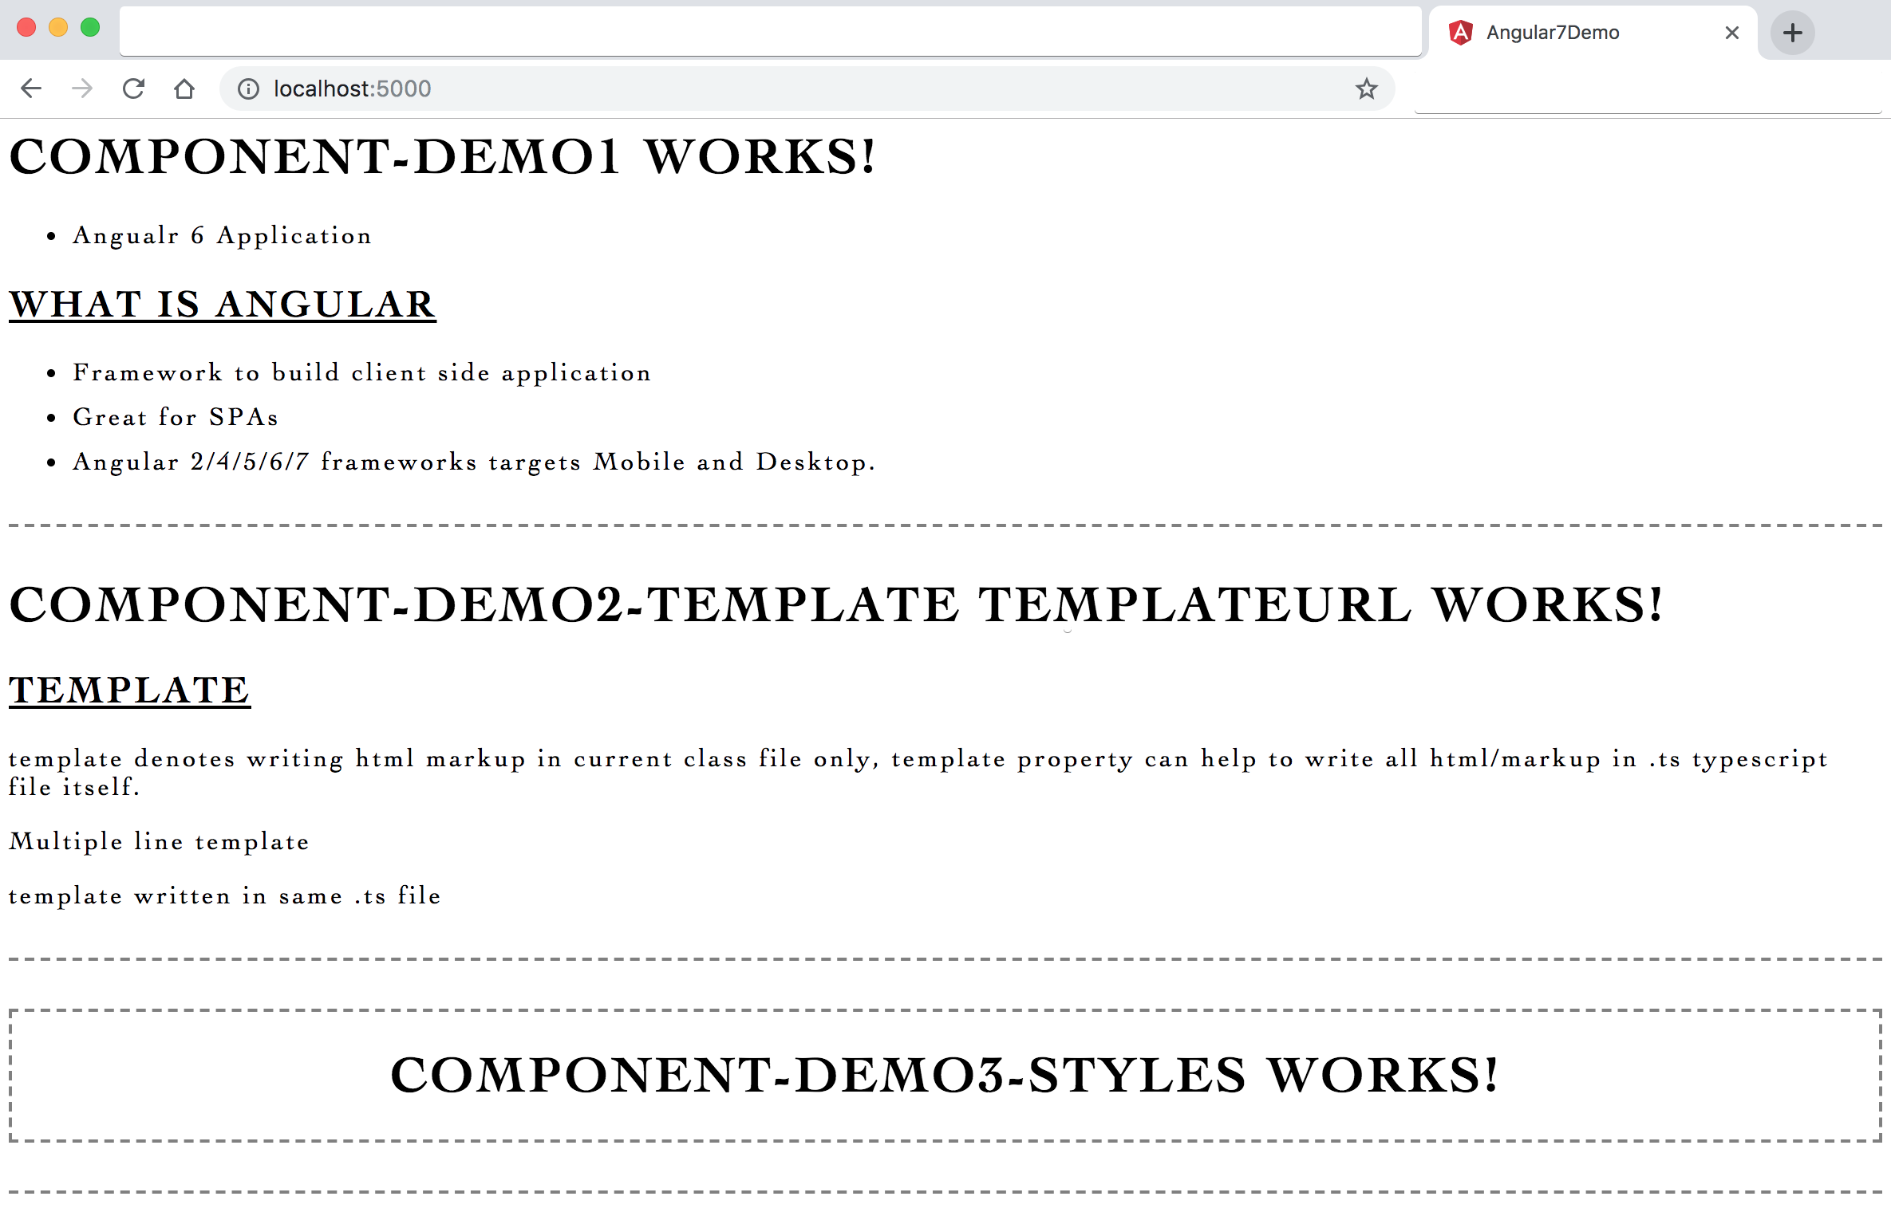
Task: Click the green fullscreen window button
Action: (90, 28)
